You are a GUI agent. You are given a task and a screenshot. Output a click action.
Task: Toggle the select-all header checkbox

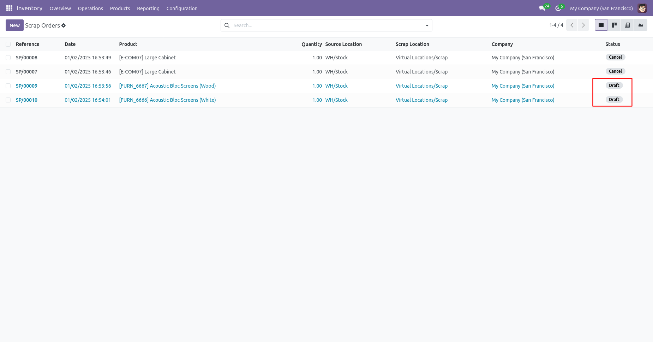(x=8, y=44)
